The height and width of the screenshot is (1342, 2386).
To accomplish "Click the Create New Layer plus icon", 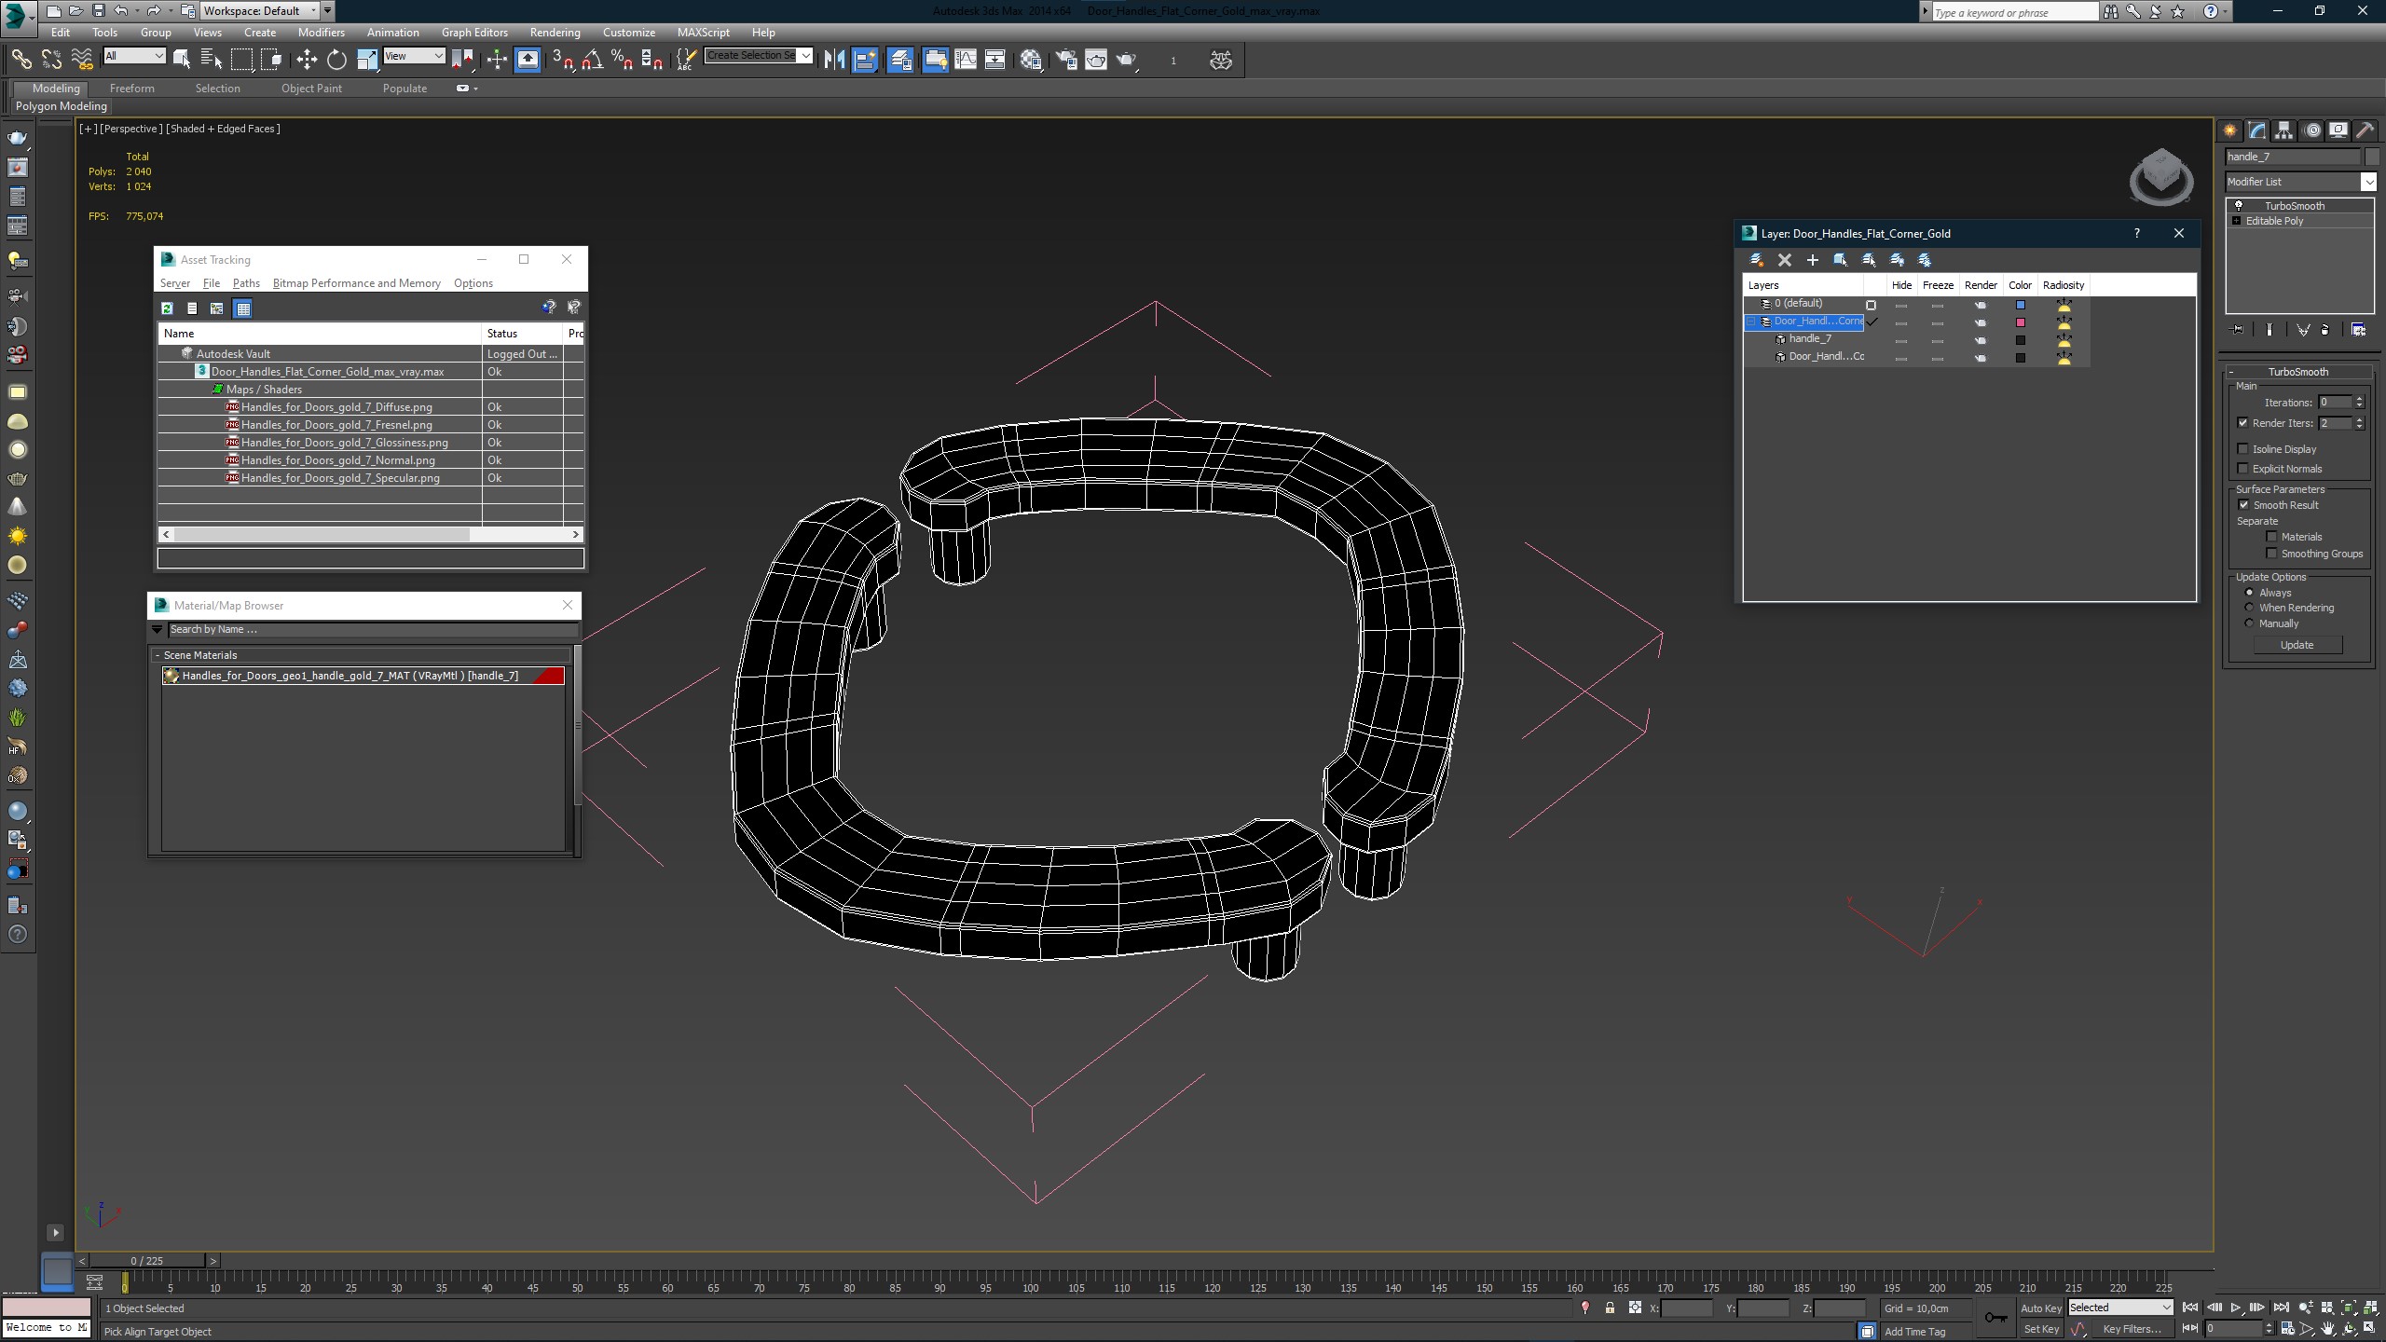I will [x=1812, y=260].
